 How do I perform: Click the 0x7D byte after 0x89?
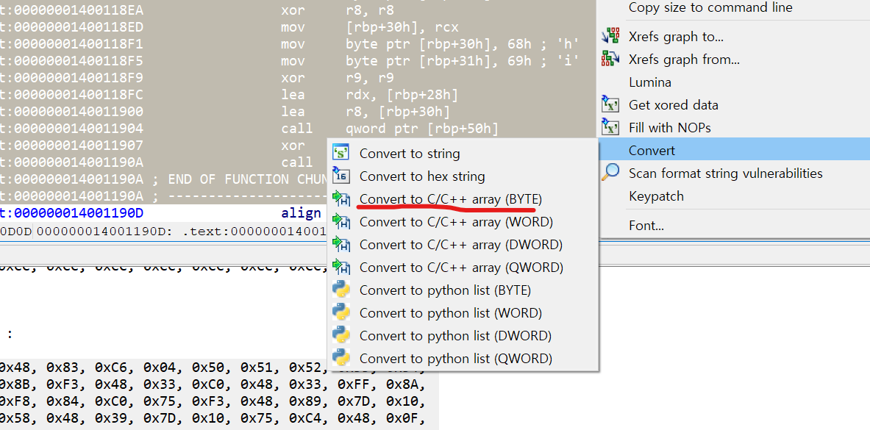click(x=354, y=400)
